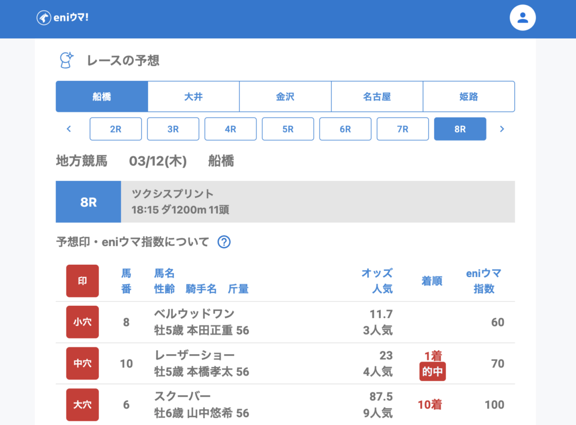Click the question mark help icon
Viewport: 576px width, 425px height.
[224, 242]
